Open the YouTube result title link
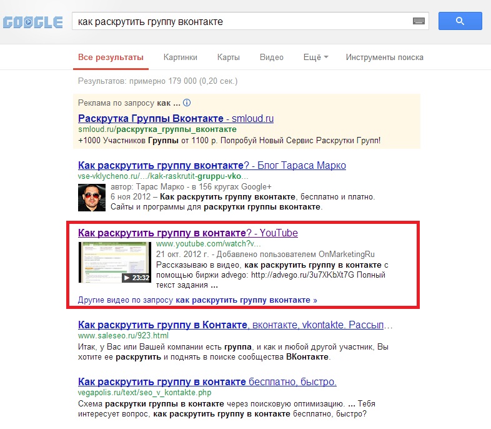 click(x=188, y=233)
